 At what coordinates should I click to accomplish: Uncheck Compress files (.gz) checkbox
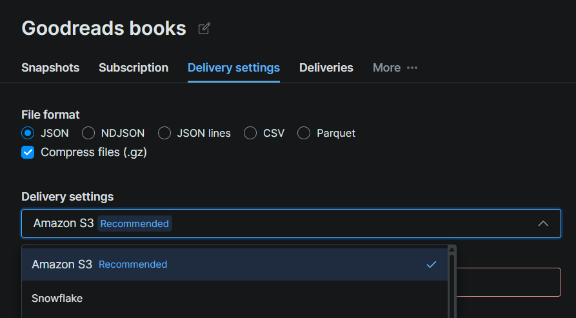28,152
